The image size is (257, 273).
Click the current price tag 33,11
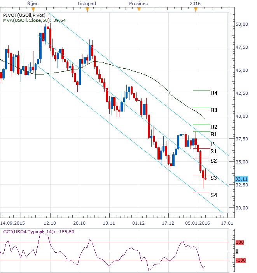coord(241,179)
